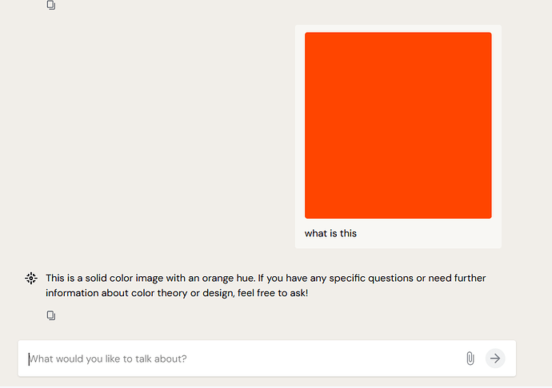This screenshot has width=552, height=388.
Task: Pick the solid orange color block
Action: tap(398, 125)
